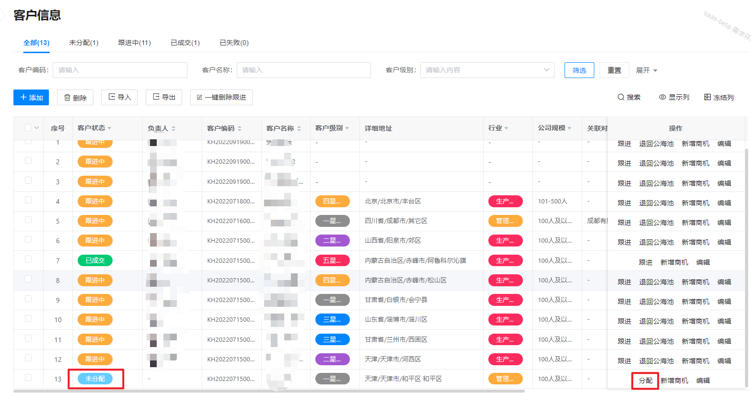751x393 pixels.
Task: Apply filters with 筛选 button
Action: (579, 70)
